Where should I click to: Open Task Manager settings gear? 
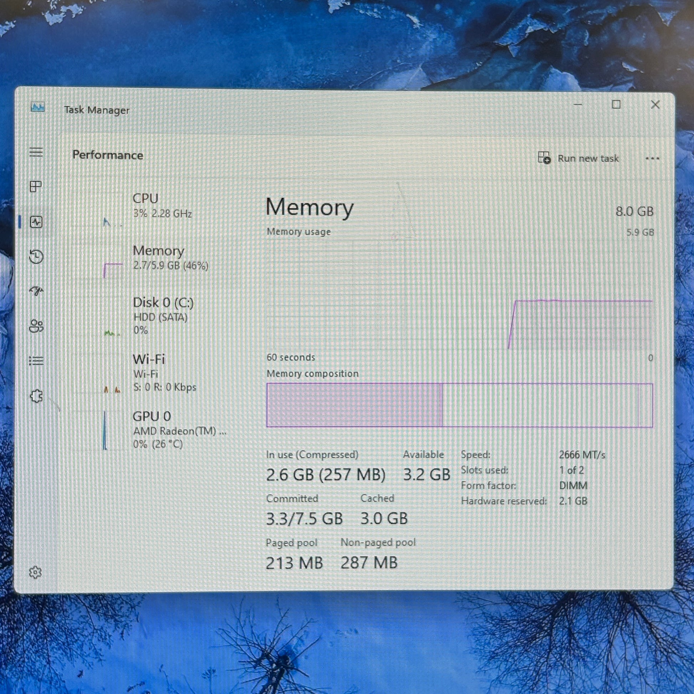point(35,572)
